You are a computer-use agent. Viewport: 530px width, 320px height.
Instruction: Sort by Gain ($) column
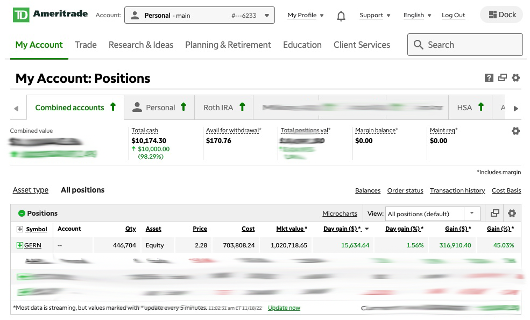458,229
